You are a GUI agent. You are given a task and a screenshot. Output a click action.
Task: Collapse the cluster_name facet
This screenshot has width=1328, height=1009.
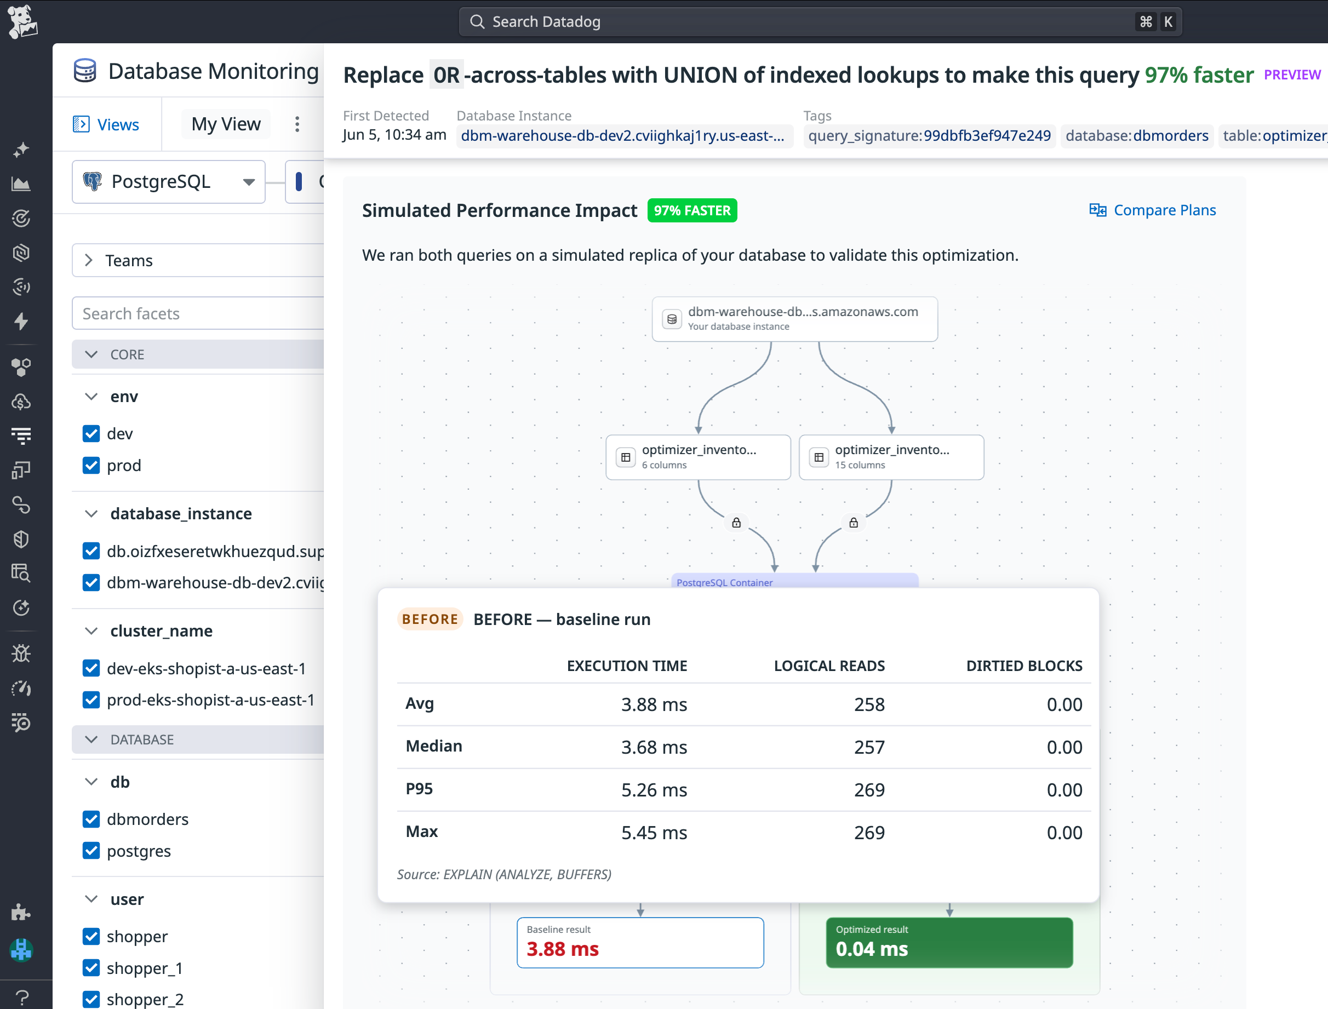[x=91, y=630]
